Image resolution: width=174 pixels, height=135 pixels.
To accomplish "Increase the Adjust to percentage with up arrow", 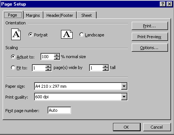I will tap(57, 55).
